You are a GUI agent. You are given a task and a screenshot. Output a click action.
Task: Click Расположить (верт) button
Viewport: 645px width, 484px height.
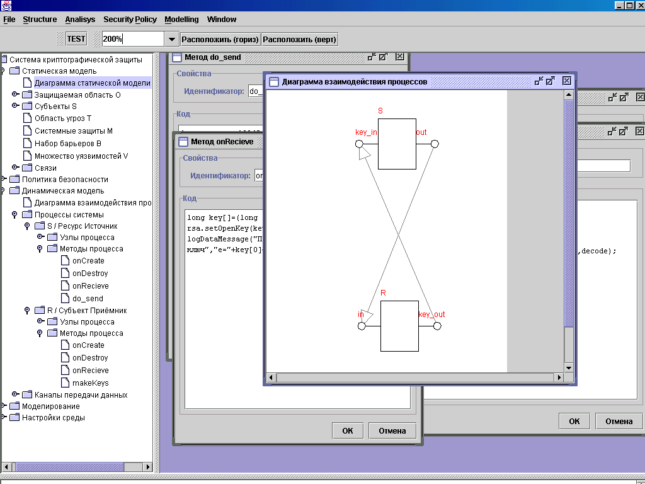pyautogui.click(x=299, y=40)
